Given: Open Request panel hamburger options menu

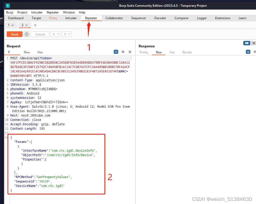Looking at the screenshot, I should pos(130,52).
